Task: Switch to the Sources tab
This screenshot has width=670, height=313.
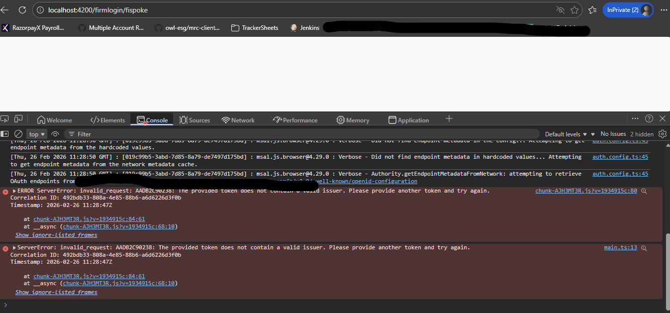Action: (x=194, y=120)
